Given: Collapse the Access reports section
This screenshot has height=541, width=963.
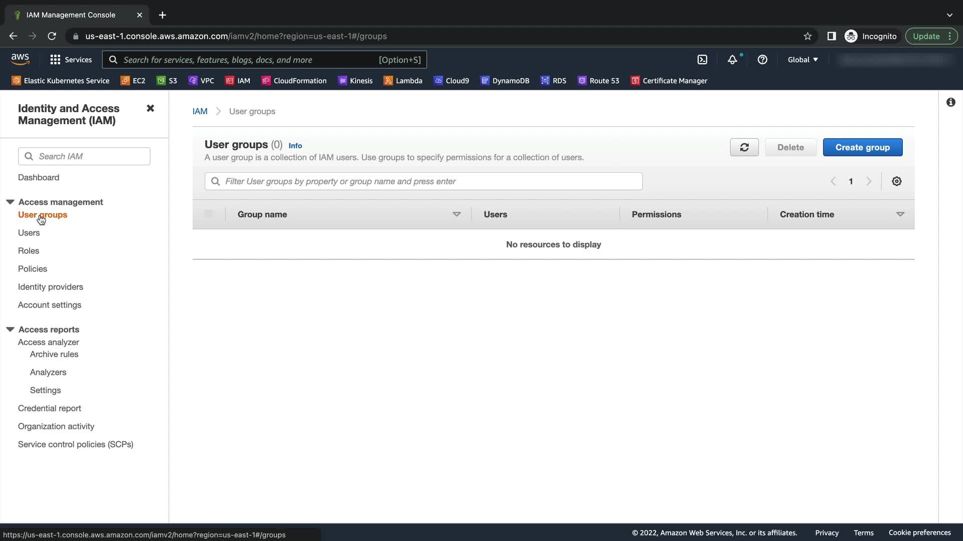Looking at the screenshot, I should (10, 329).
